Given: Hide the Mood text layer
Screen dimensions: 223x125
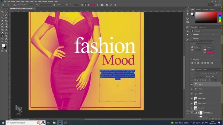Looking at the screenshot, I should 192,89.
